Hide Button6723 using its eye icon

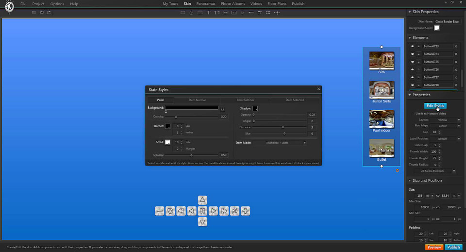click(x=413, y=47)
